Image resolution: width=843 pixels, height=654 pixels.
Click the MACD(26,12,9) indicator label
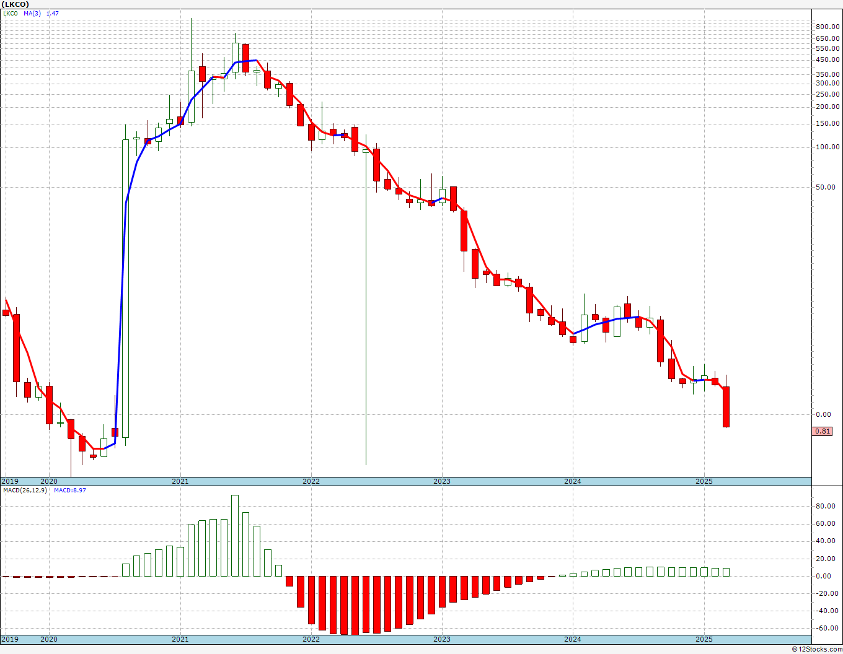25,490
